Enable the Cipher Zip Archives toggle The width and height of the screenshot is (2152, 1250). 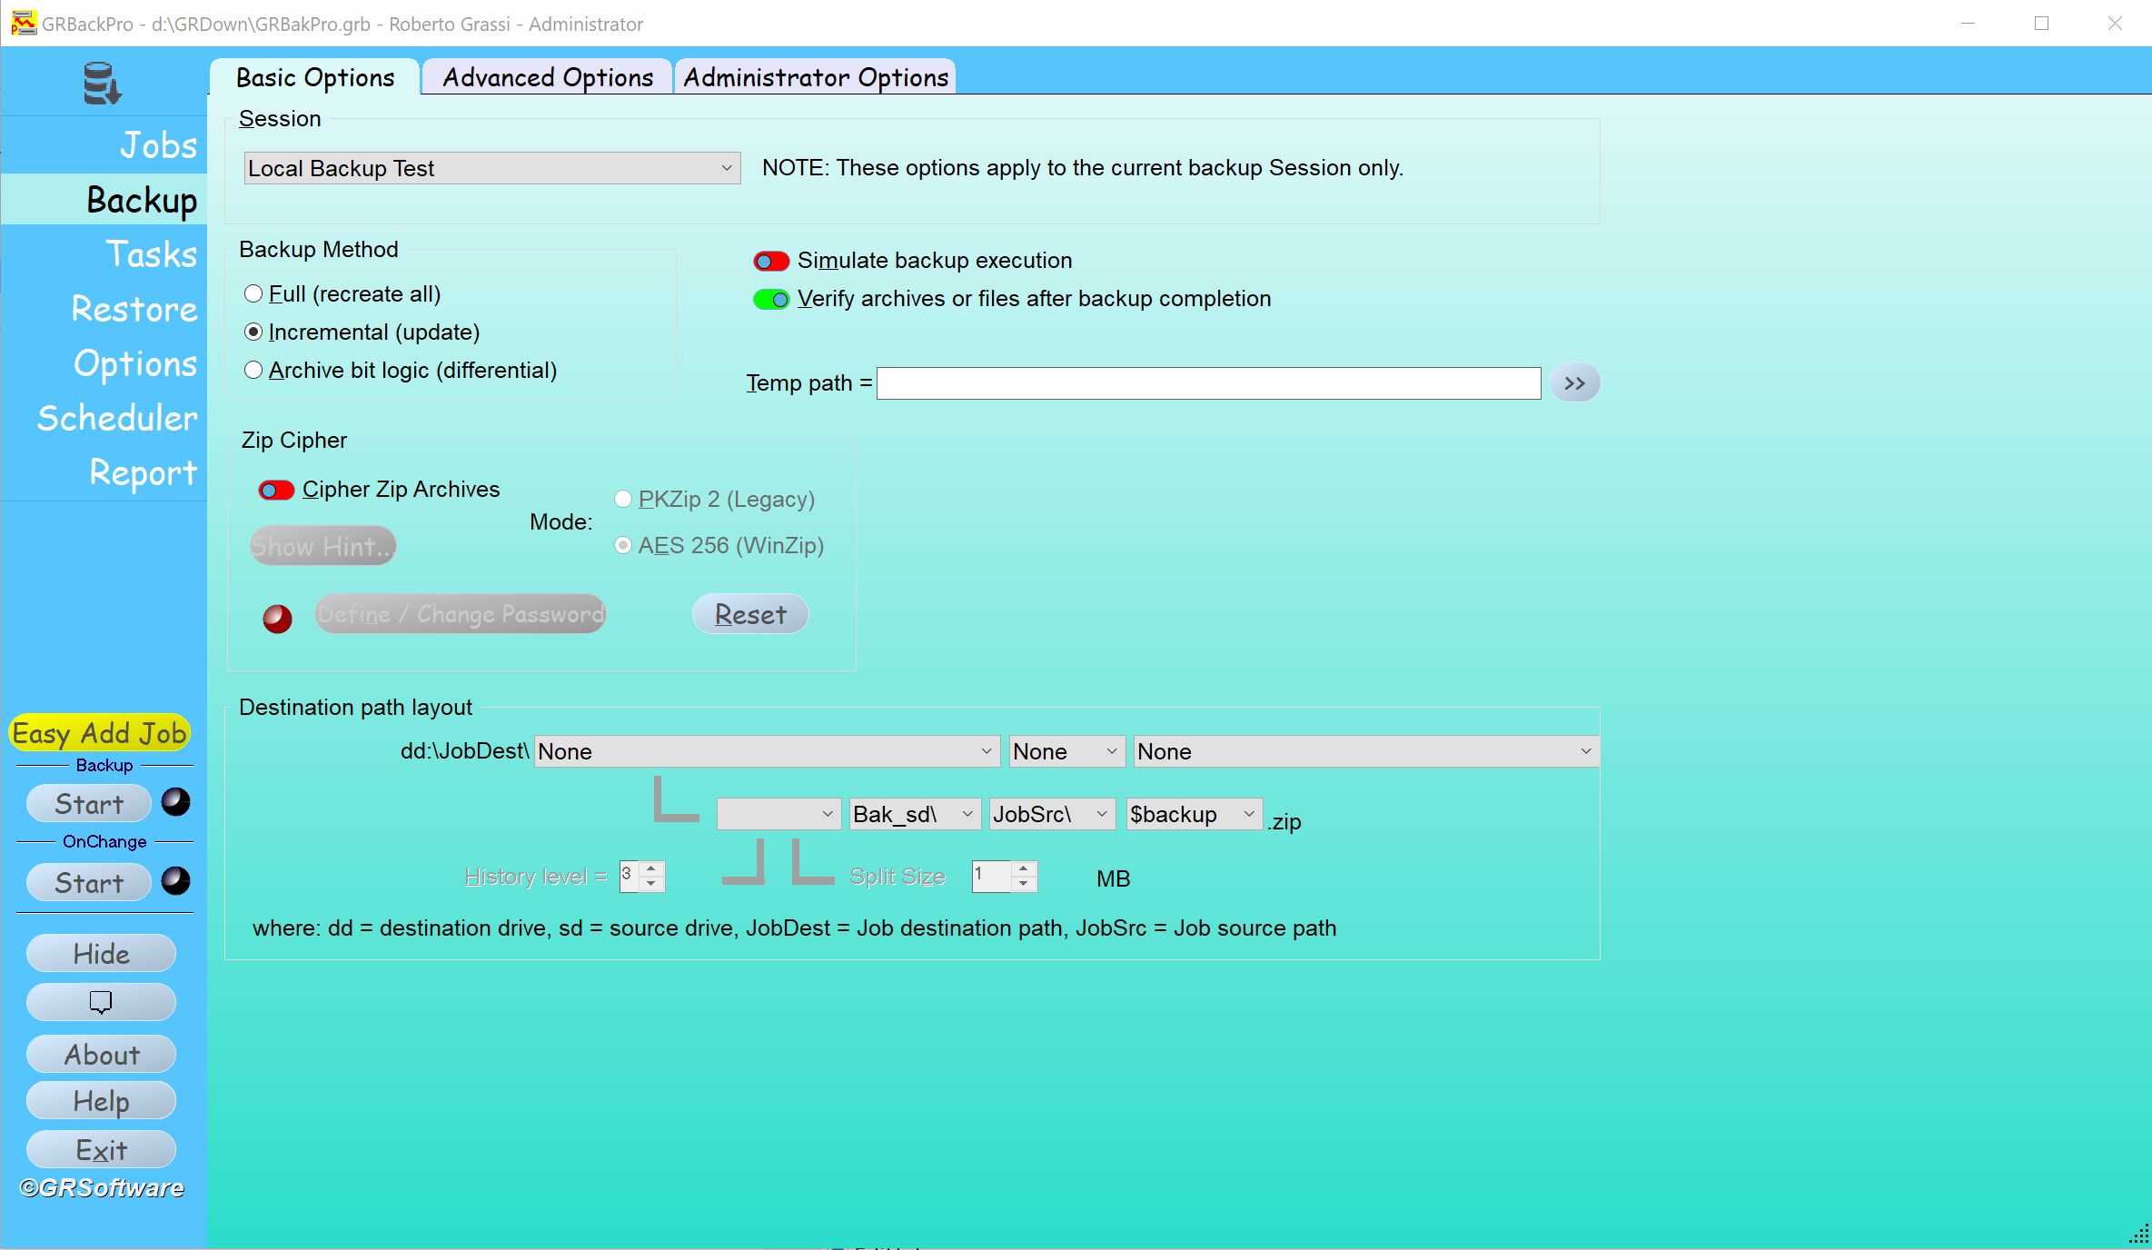click(276, 491)
